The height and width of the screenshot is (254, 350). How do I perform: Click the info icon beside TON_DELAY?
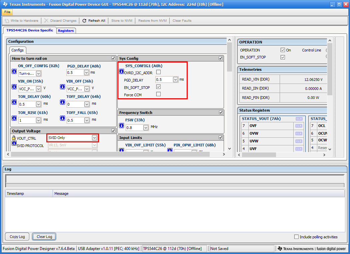tap(14, 103)
